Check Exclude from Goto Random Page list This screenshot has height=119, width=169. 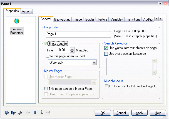click(x=106, y=86)
